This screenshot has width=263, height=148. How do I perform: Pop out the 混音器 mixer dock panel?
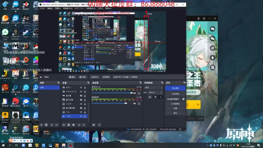point(141,83)
